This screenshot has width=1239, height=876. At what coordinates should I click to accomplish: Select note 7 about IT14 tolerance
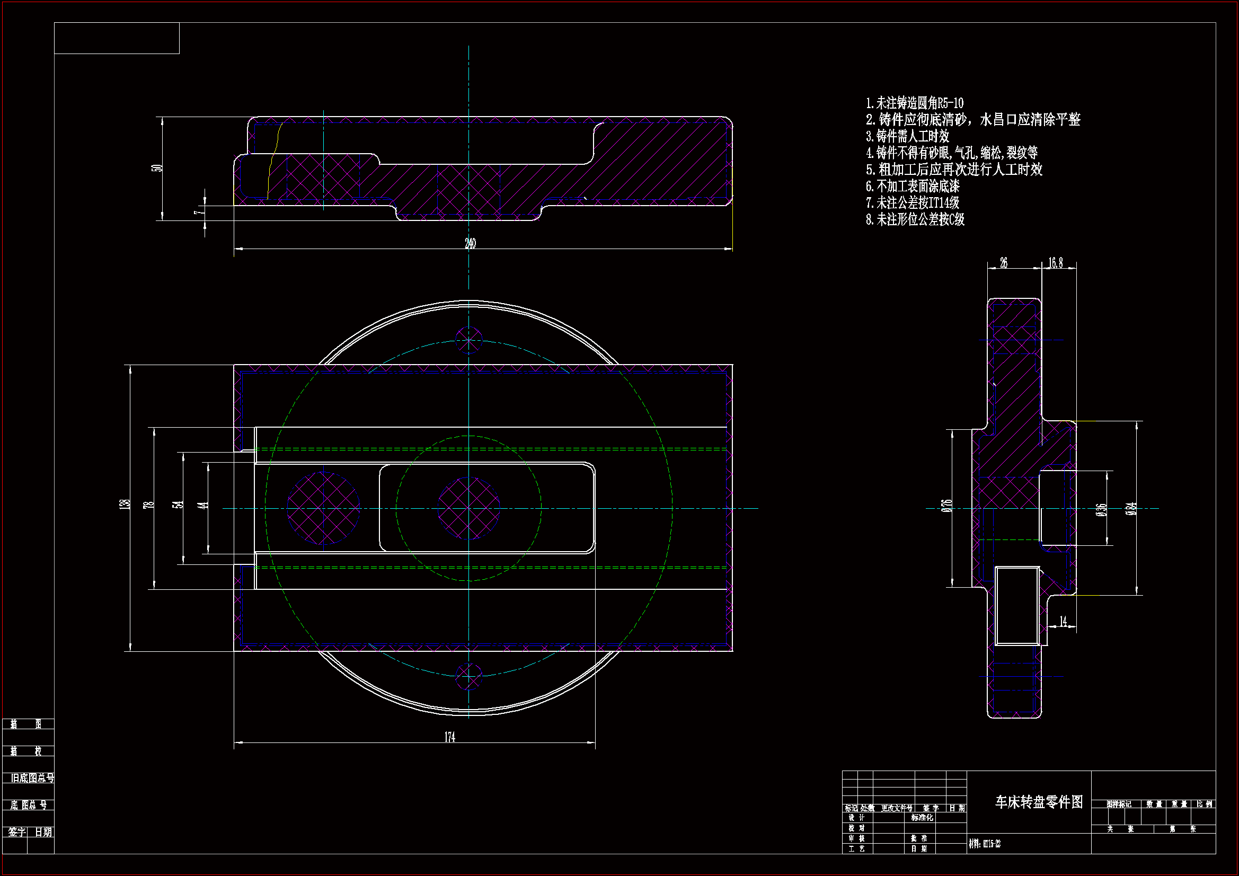coord(913,203)
